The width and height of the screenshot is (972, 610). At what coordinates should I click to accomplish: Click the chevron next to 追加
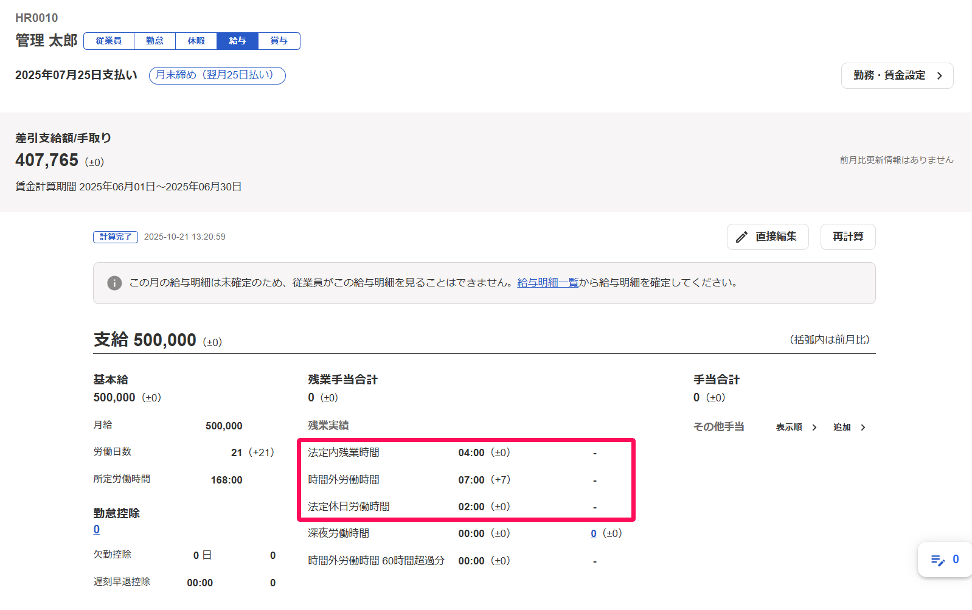click(863, 428)
